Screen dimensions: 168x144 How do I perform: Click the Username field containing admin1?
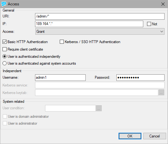tap(60, 77)
